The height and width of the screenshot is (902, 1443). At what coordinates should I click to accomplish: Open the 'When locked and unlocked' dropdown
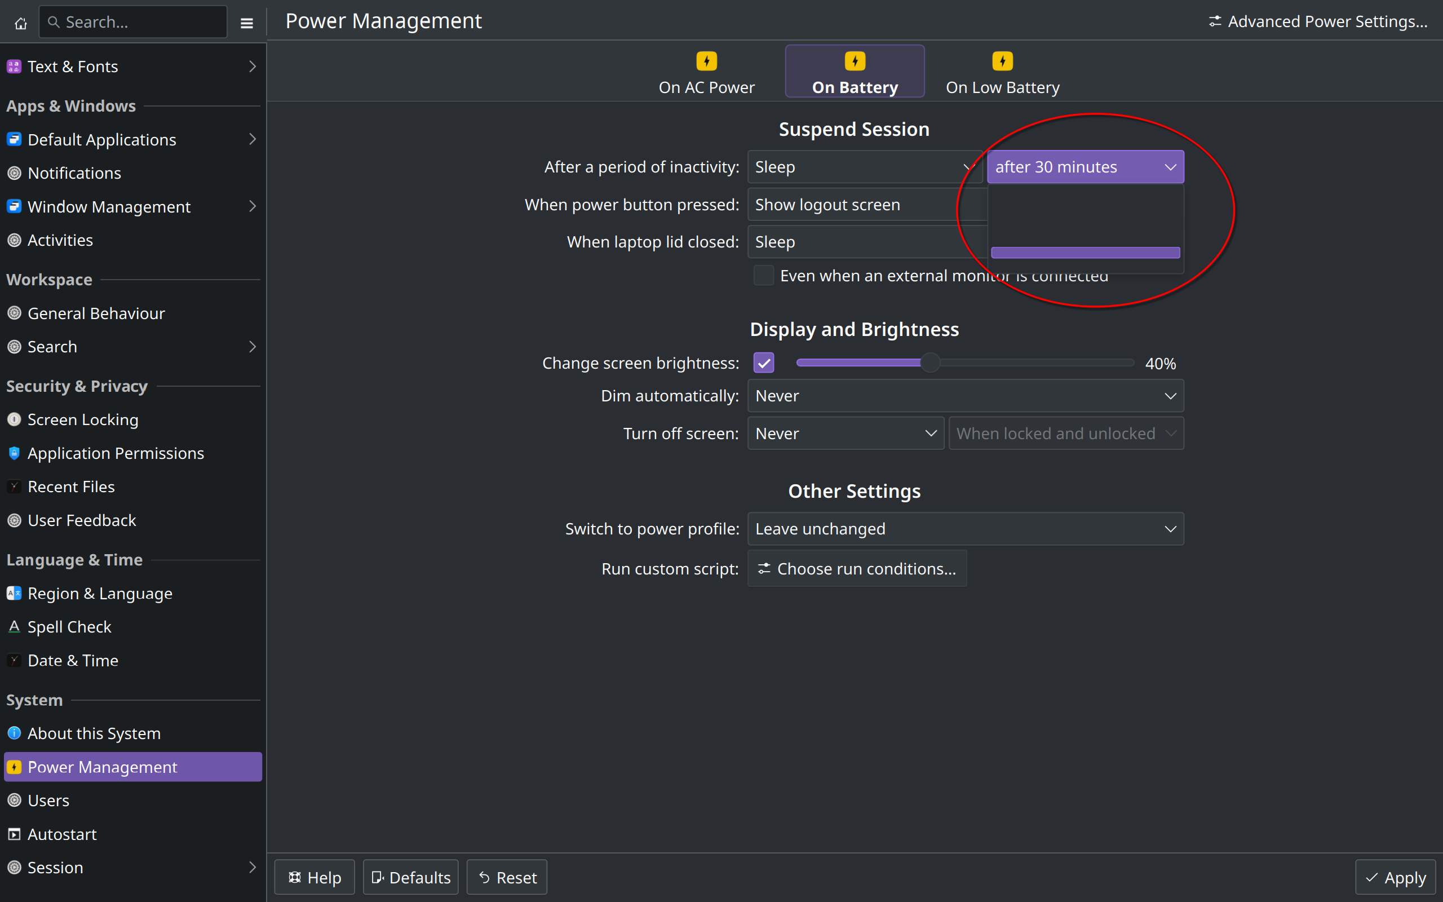coord(1066,433)
